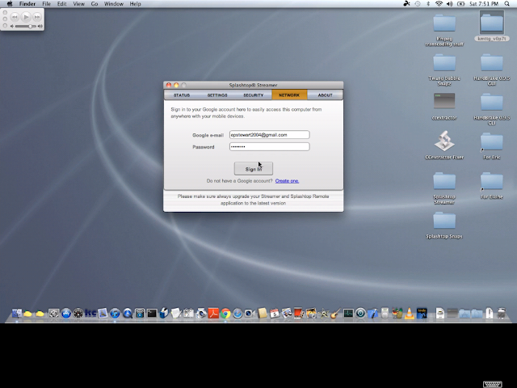Image resolution: width=517 pixels, height=388 pixels.
Task: Select the Network tab
Action: pyautogui.click(x=289, y=95)
